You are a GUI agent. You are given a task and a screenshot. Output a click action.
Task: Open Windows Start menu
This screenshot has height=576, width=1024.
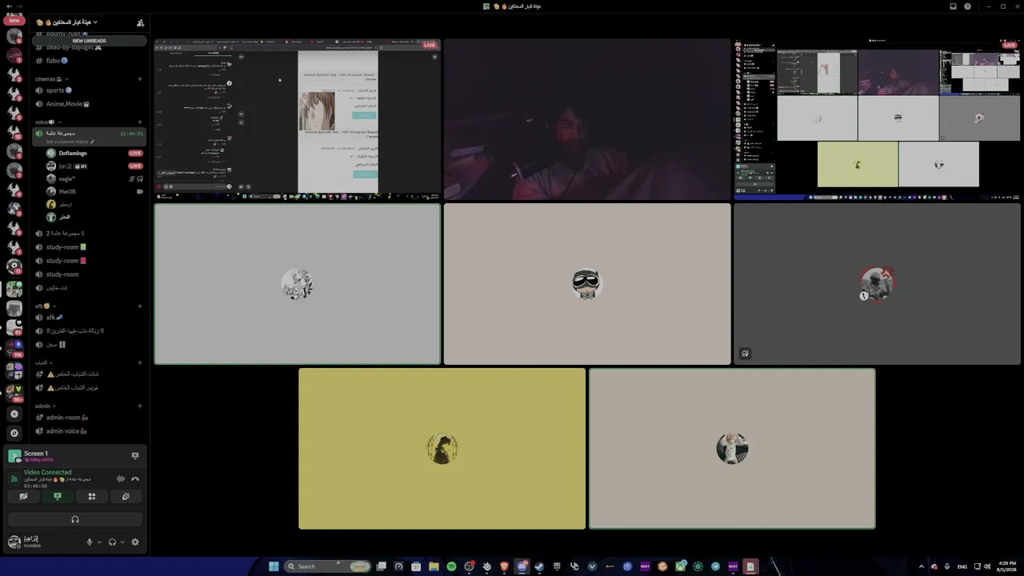(274, 566)
